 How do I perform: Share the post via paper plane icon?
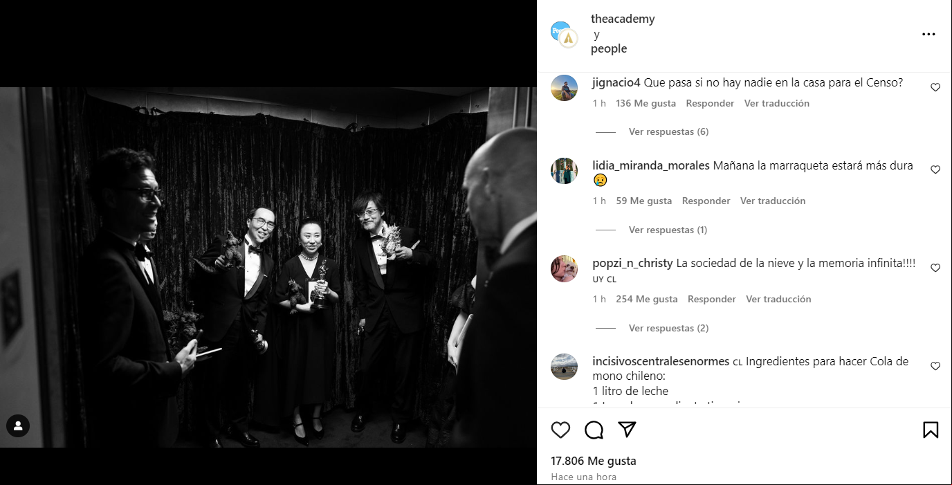point(627,430)
